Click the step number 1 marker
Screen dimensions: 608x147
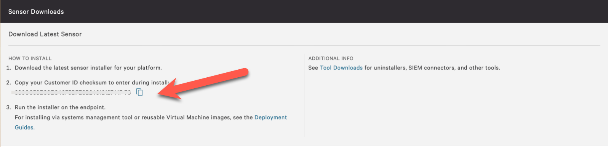[x=9, y=68]
